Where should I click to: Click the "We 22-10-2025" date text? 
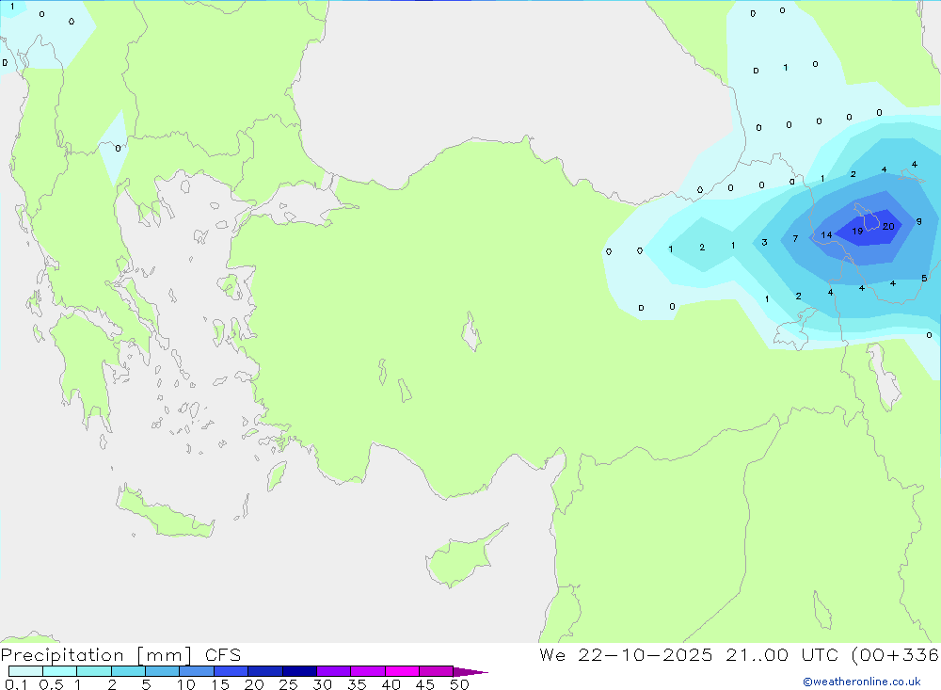coord(626,654)
